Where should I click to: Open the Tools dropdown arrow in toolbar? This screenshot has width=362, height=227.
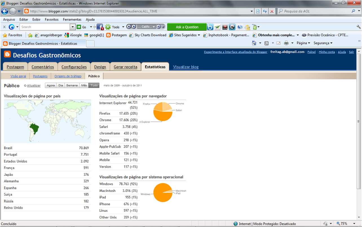tap(123, 27)
